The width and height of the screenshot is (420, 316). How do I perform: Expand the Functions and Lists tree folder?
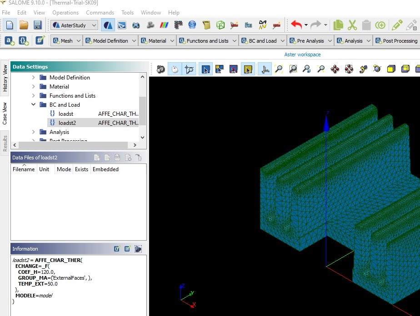click(x=34, y=95)
